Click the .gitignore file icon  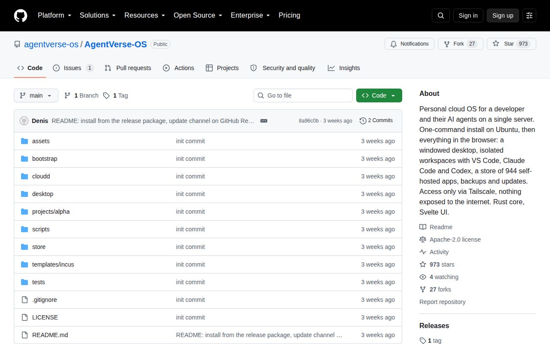[x=24, y=300]
